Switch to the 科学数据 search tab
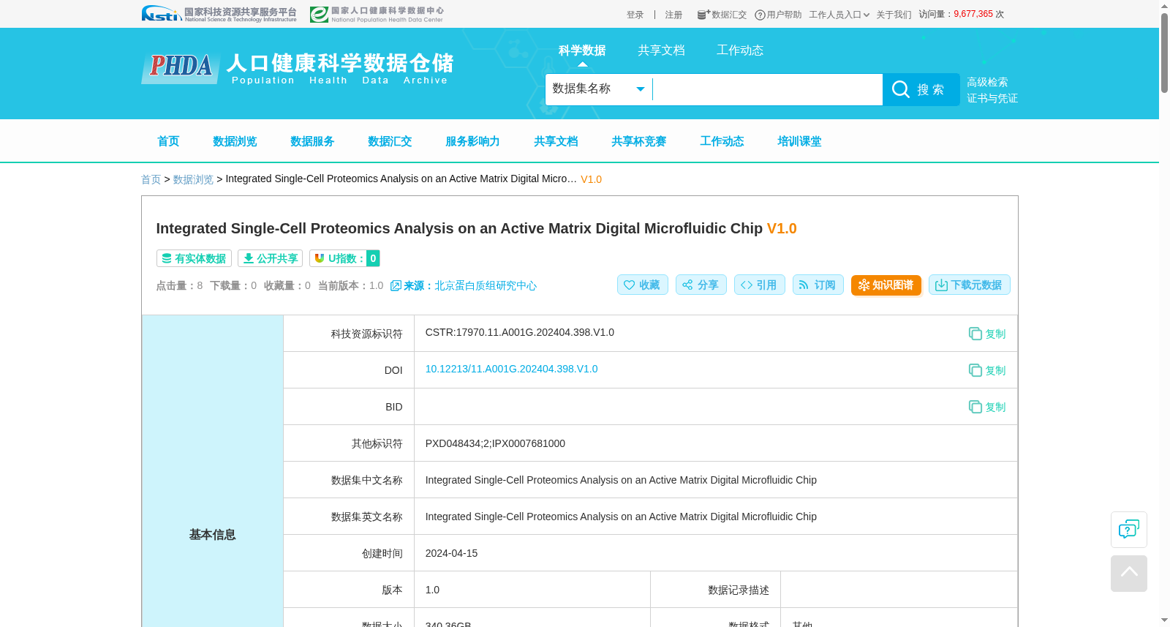The height and width of the screenshot is (627, 1170). [x=582, y=50]
